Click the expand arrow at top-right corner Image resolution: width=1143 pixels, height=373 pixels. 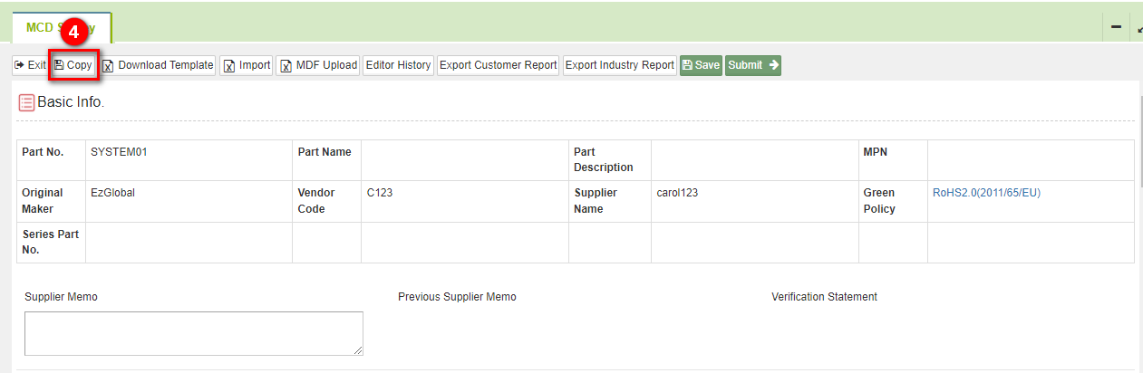click(x=1138, y=28)
